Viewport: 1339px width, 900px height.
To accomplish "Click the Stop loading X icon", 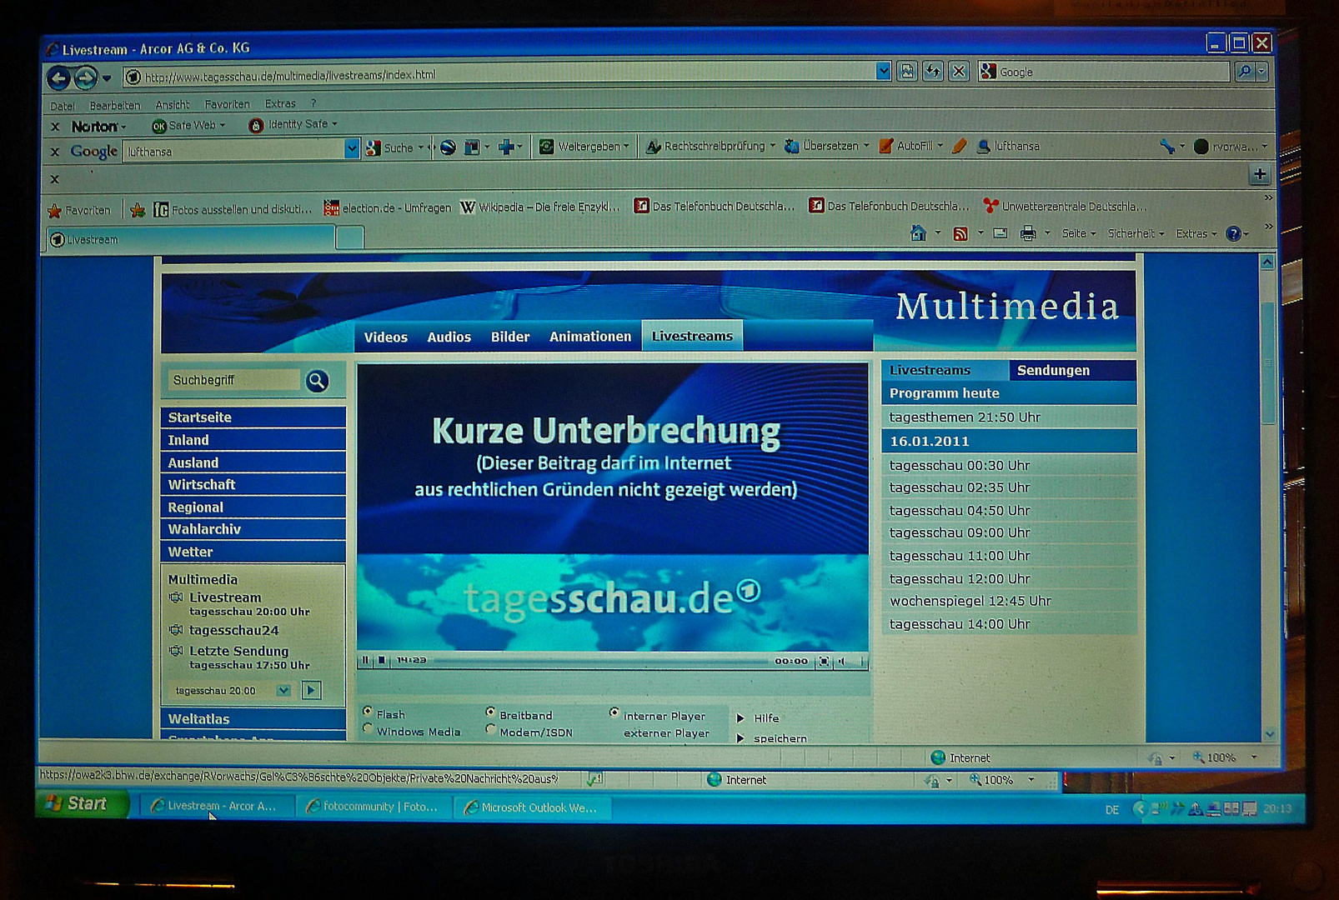I will [959, 72].
